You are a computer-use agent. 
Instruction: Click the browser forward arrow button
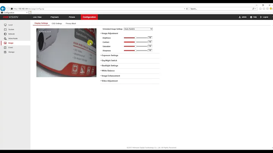tap(8, 8)
